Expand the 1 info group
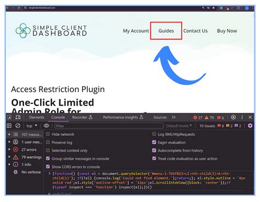This screenshot has height=202, width=260. click(x=9, y=164)
